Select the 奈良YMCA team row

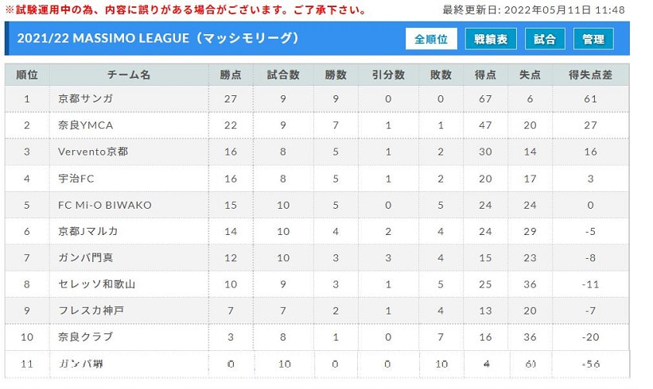[x=317, y=125]
